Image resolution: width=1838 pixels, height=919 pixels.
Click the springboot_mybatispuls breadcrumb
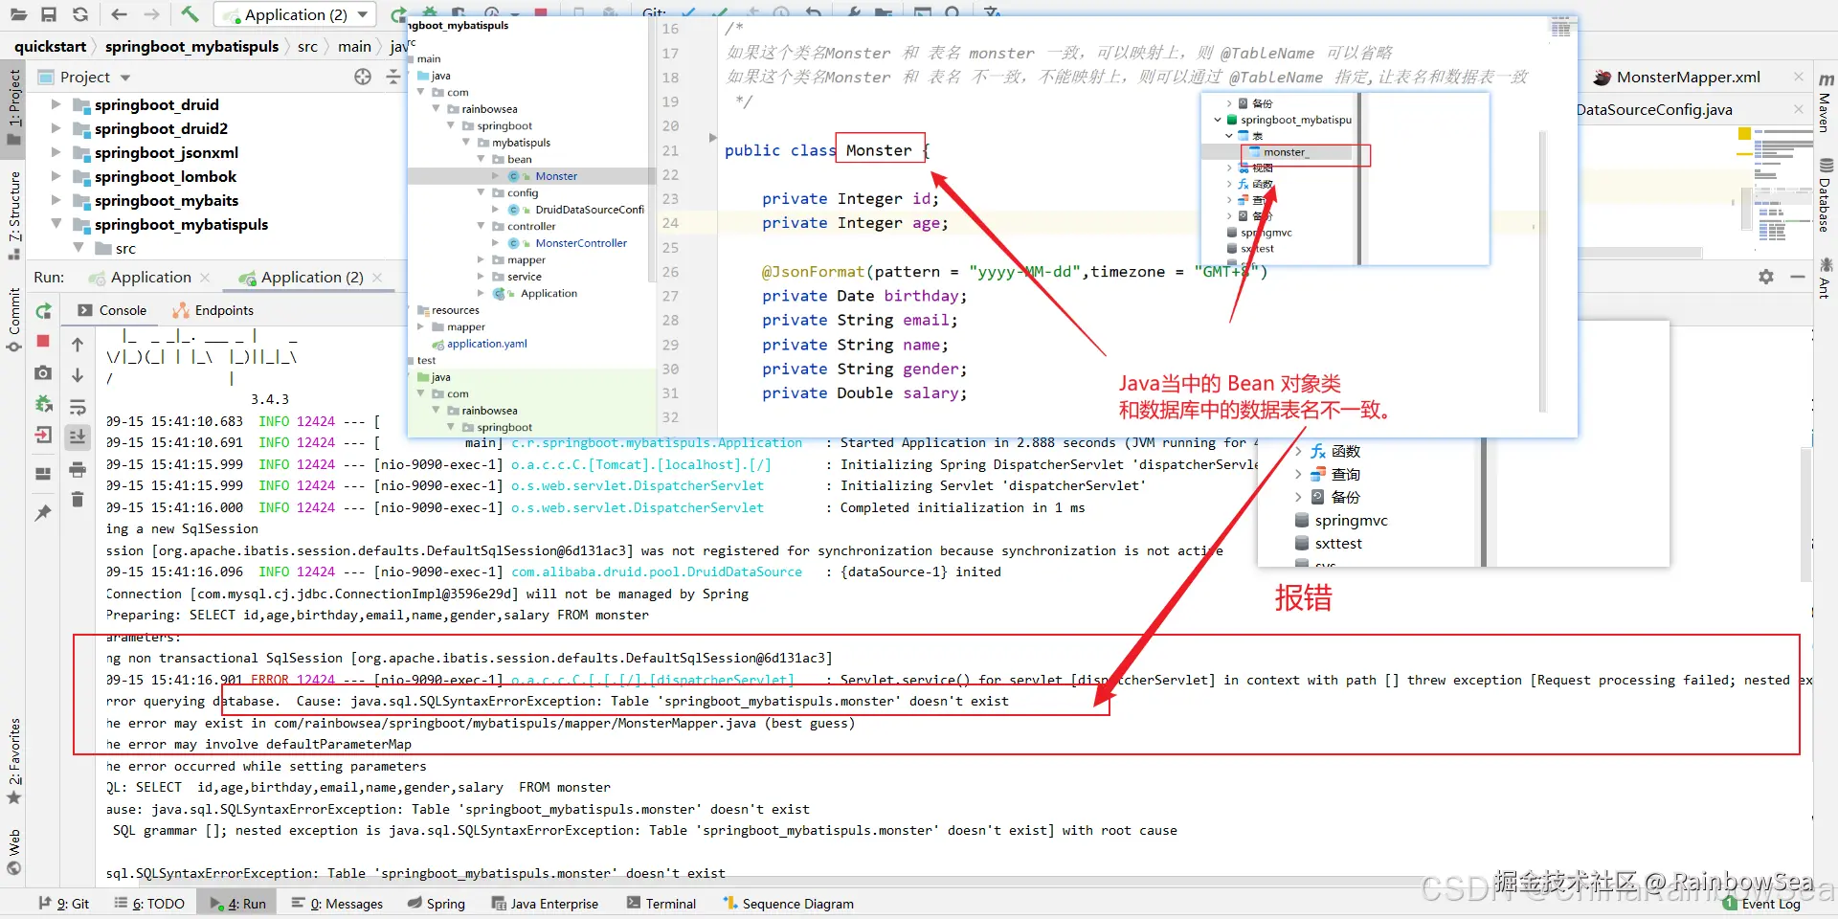tap(191, 46)
